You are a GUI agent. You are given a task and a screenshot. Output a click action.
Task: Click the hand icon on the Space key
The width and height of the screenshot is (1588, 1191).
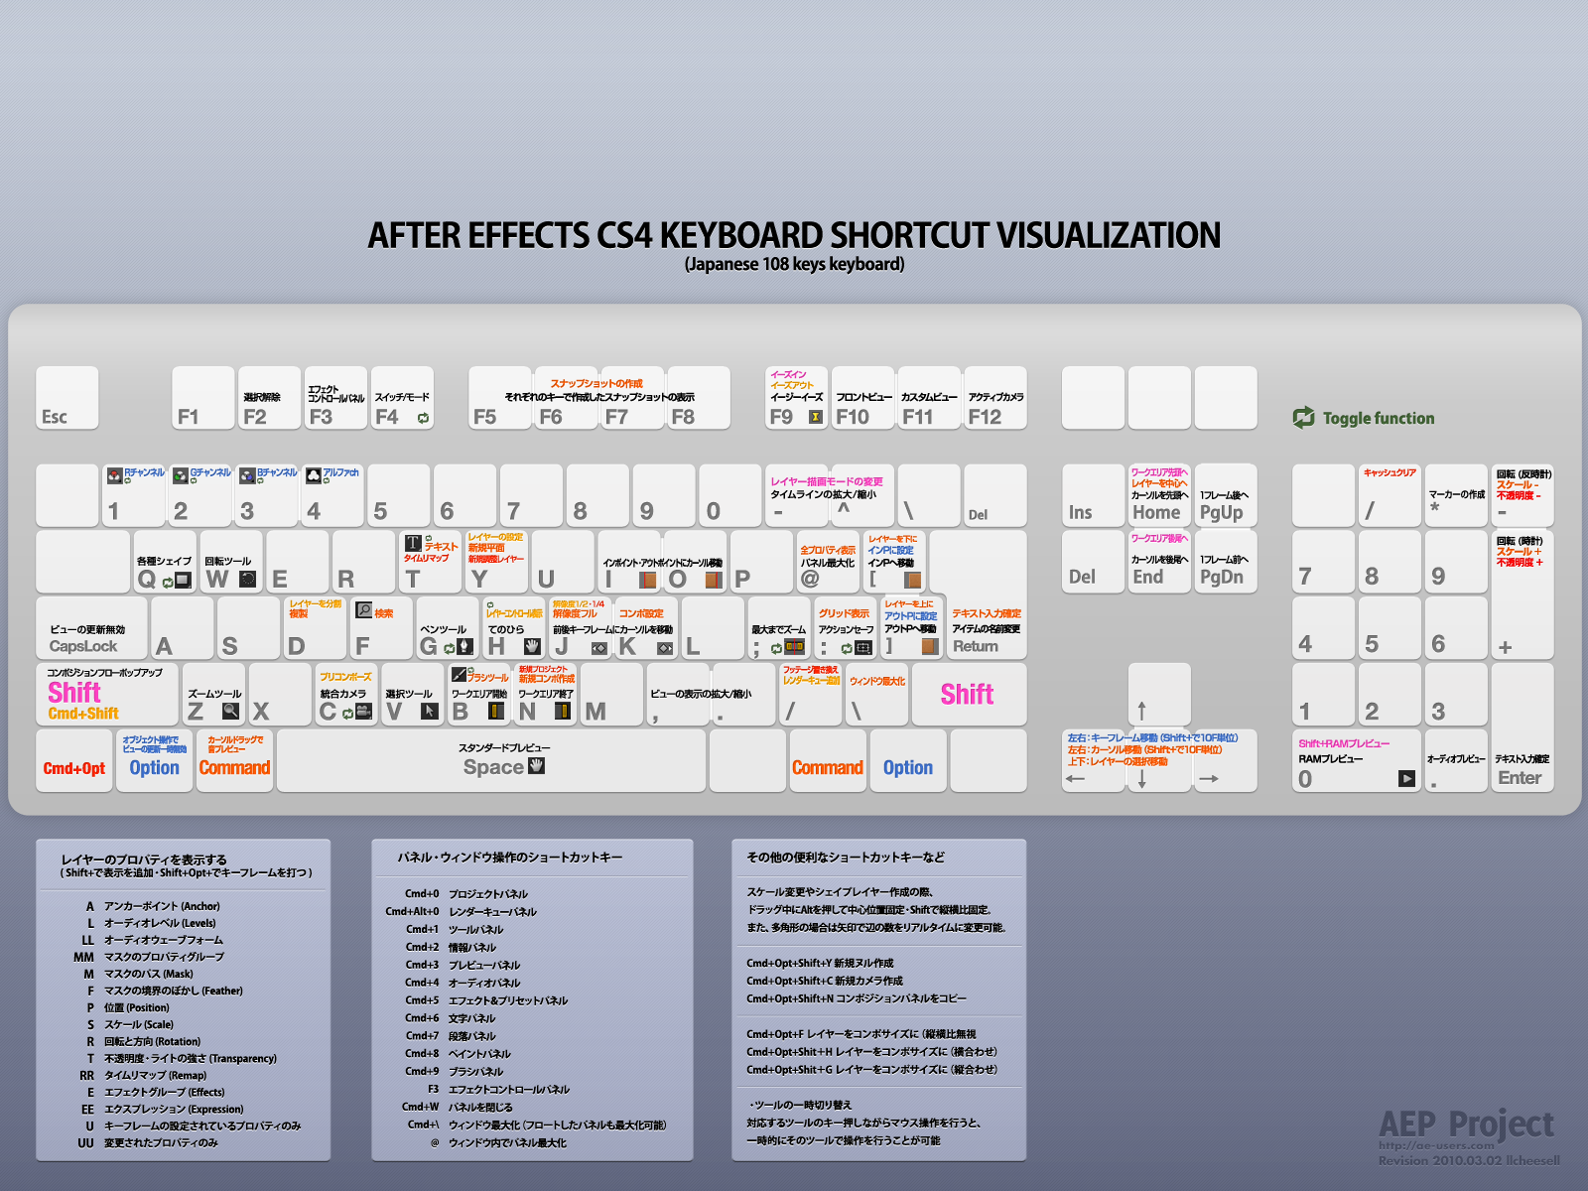(x=537, y=765)
